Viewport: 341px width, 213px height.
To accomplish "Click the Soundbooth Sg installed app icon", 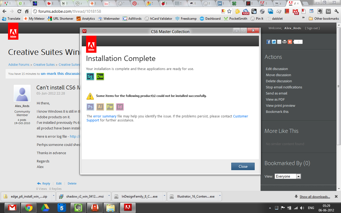I will tap(90, 77).
